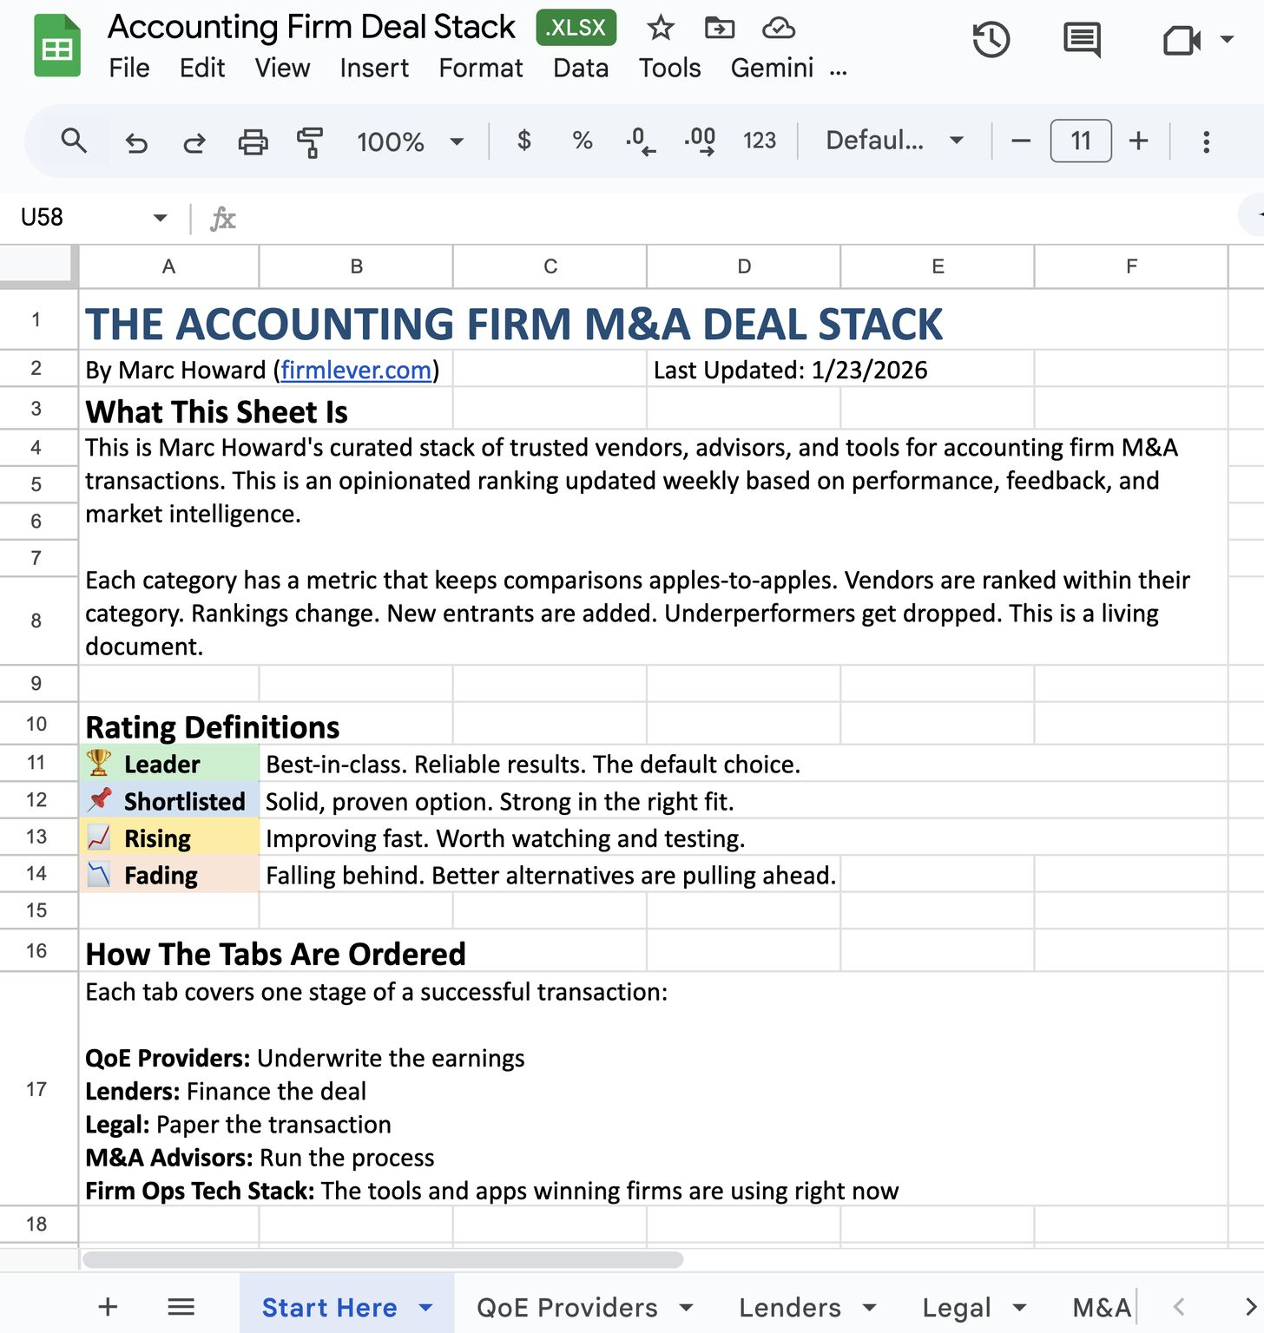Click the font size input field

[1080, 141]
